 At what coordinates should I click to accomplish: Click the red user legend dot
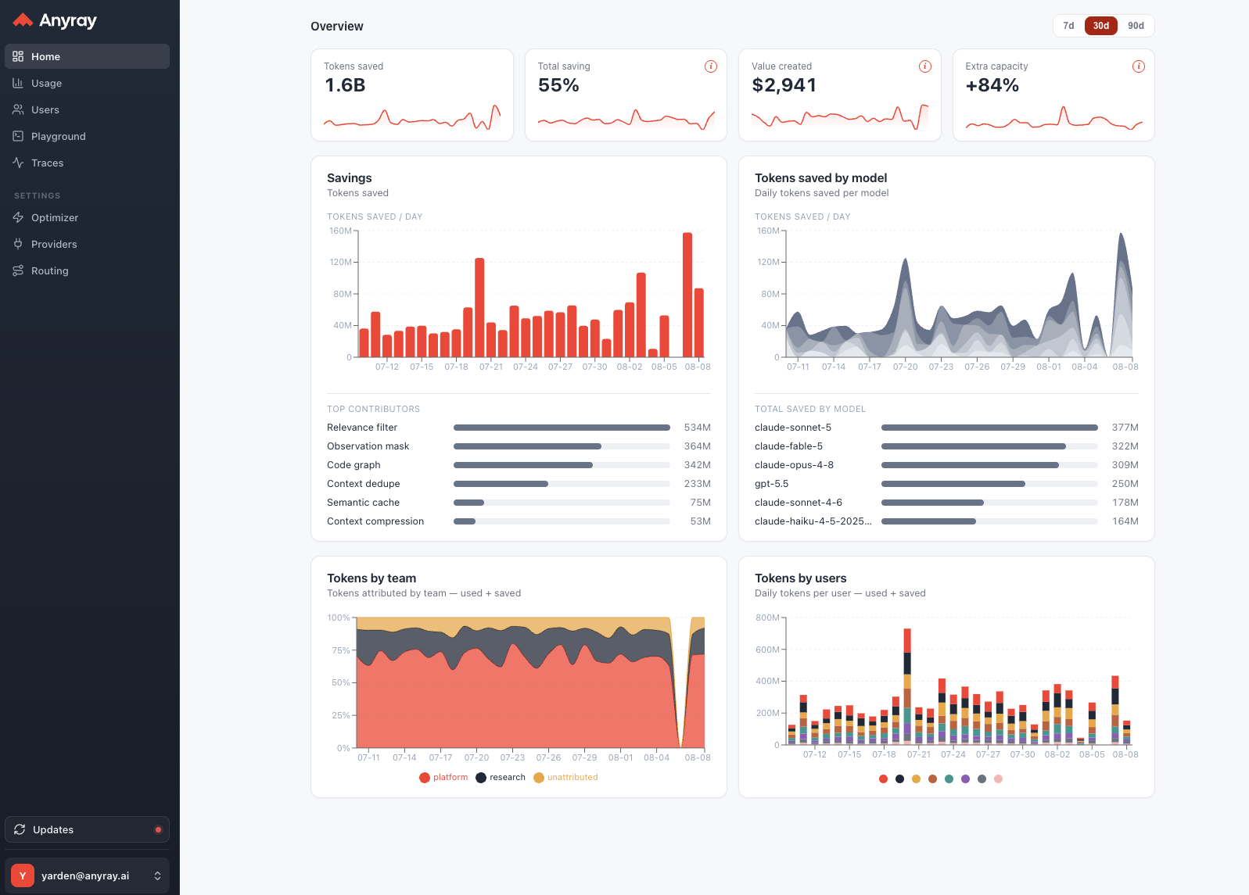(883, 779)
